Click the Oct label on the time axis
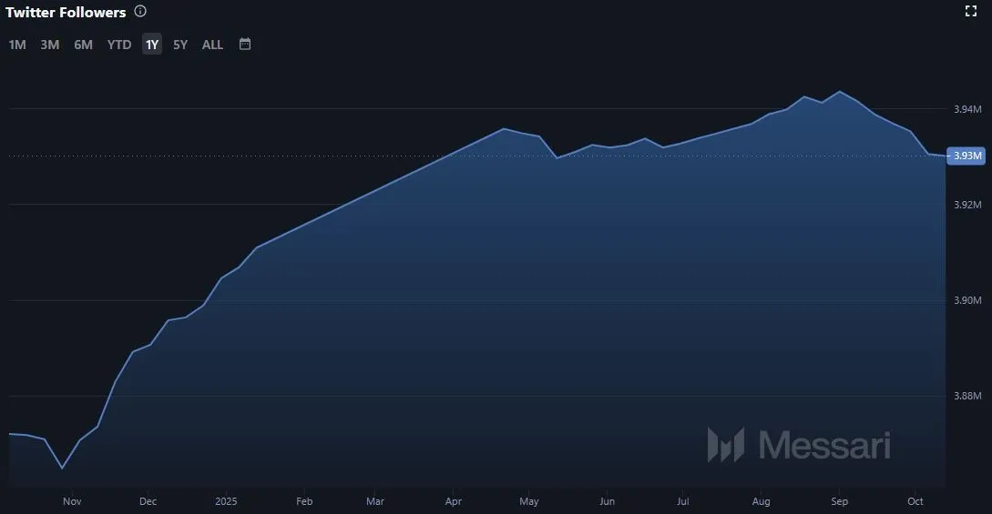 (915, 501)
